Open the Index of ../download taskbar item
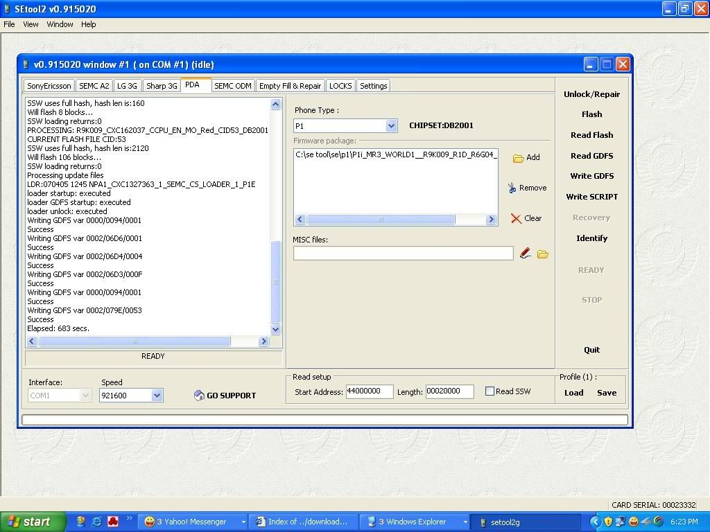This screenshot has width=710, height=532. 305,522
